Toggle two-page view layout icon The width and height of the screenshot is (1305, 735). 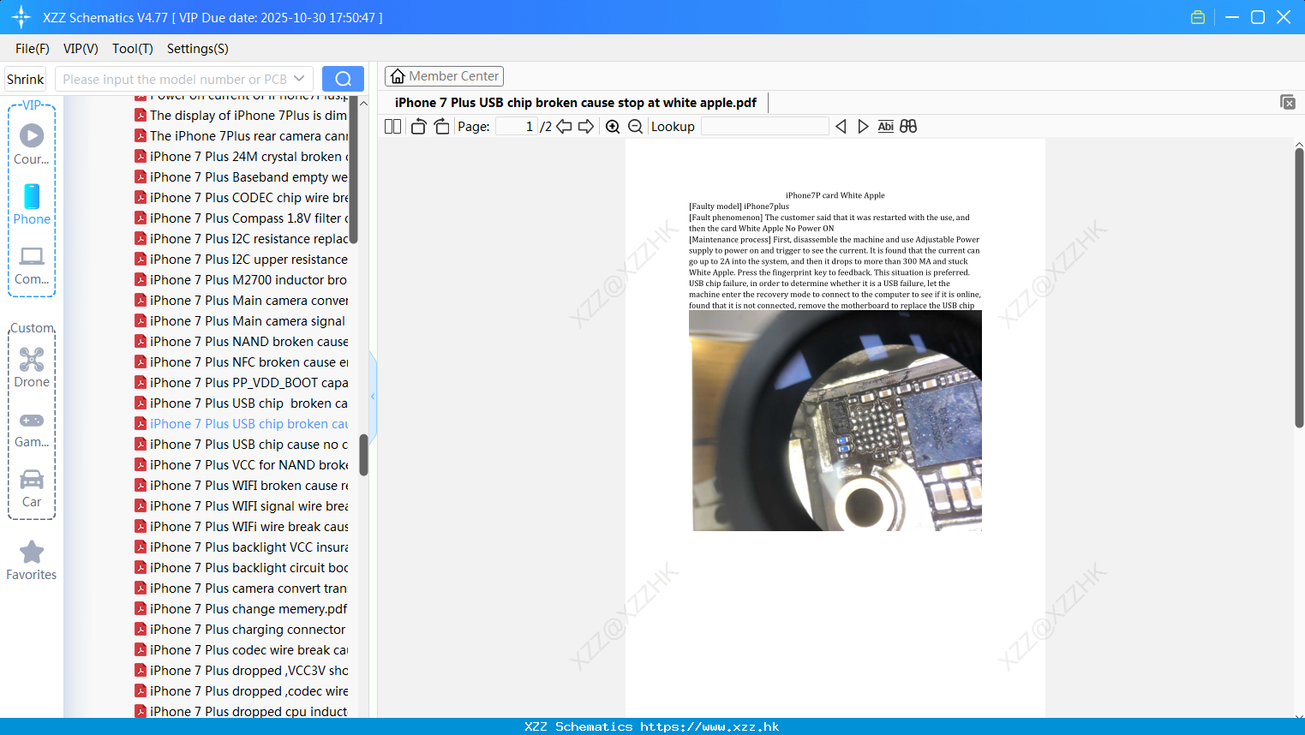pos(392,127)
